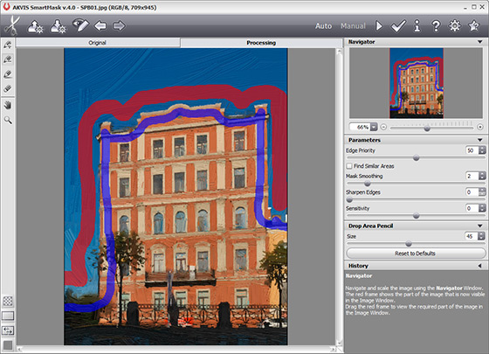Open the 66% zoom dropdown
The image size is (489, 354).
(374, 127)
